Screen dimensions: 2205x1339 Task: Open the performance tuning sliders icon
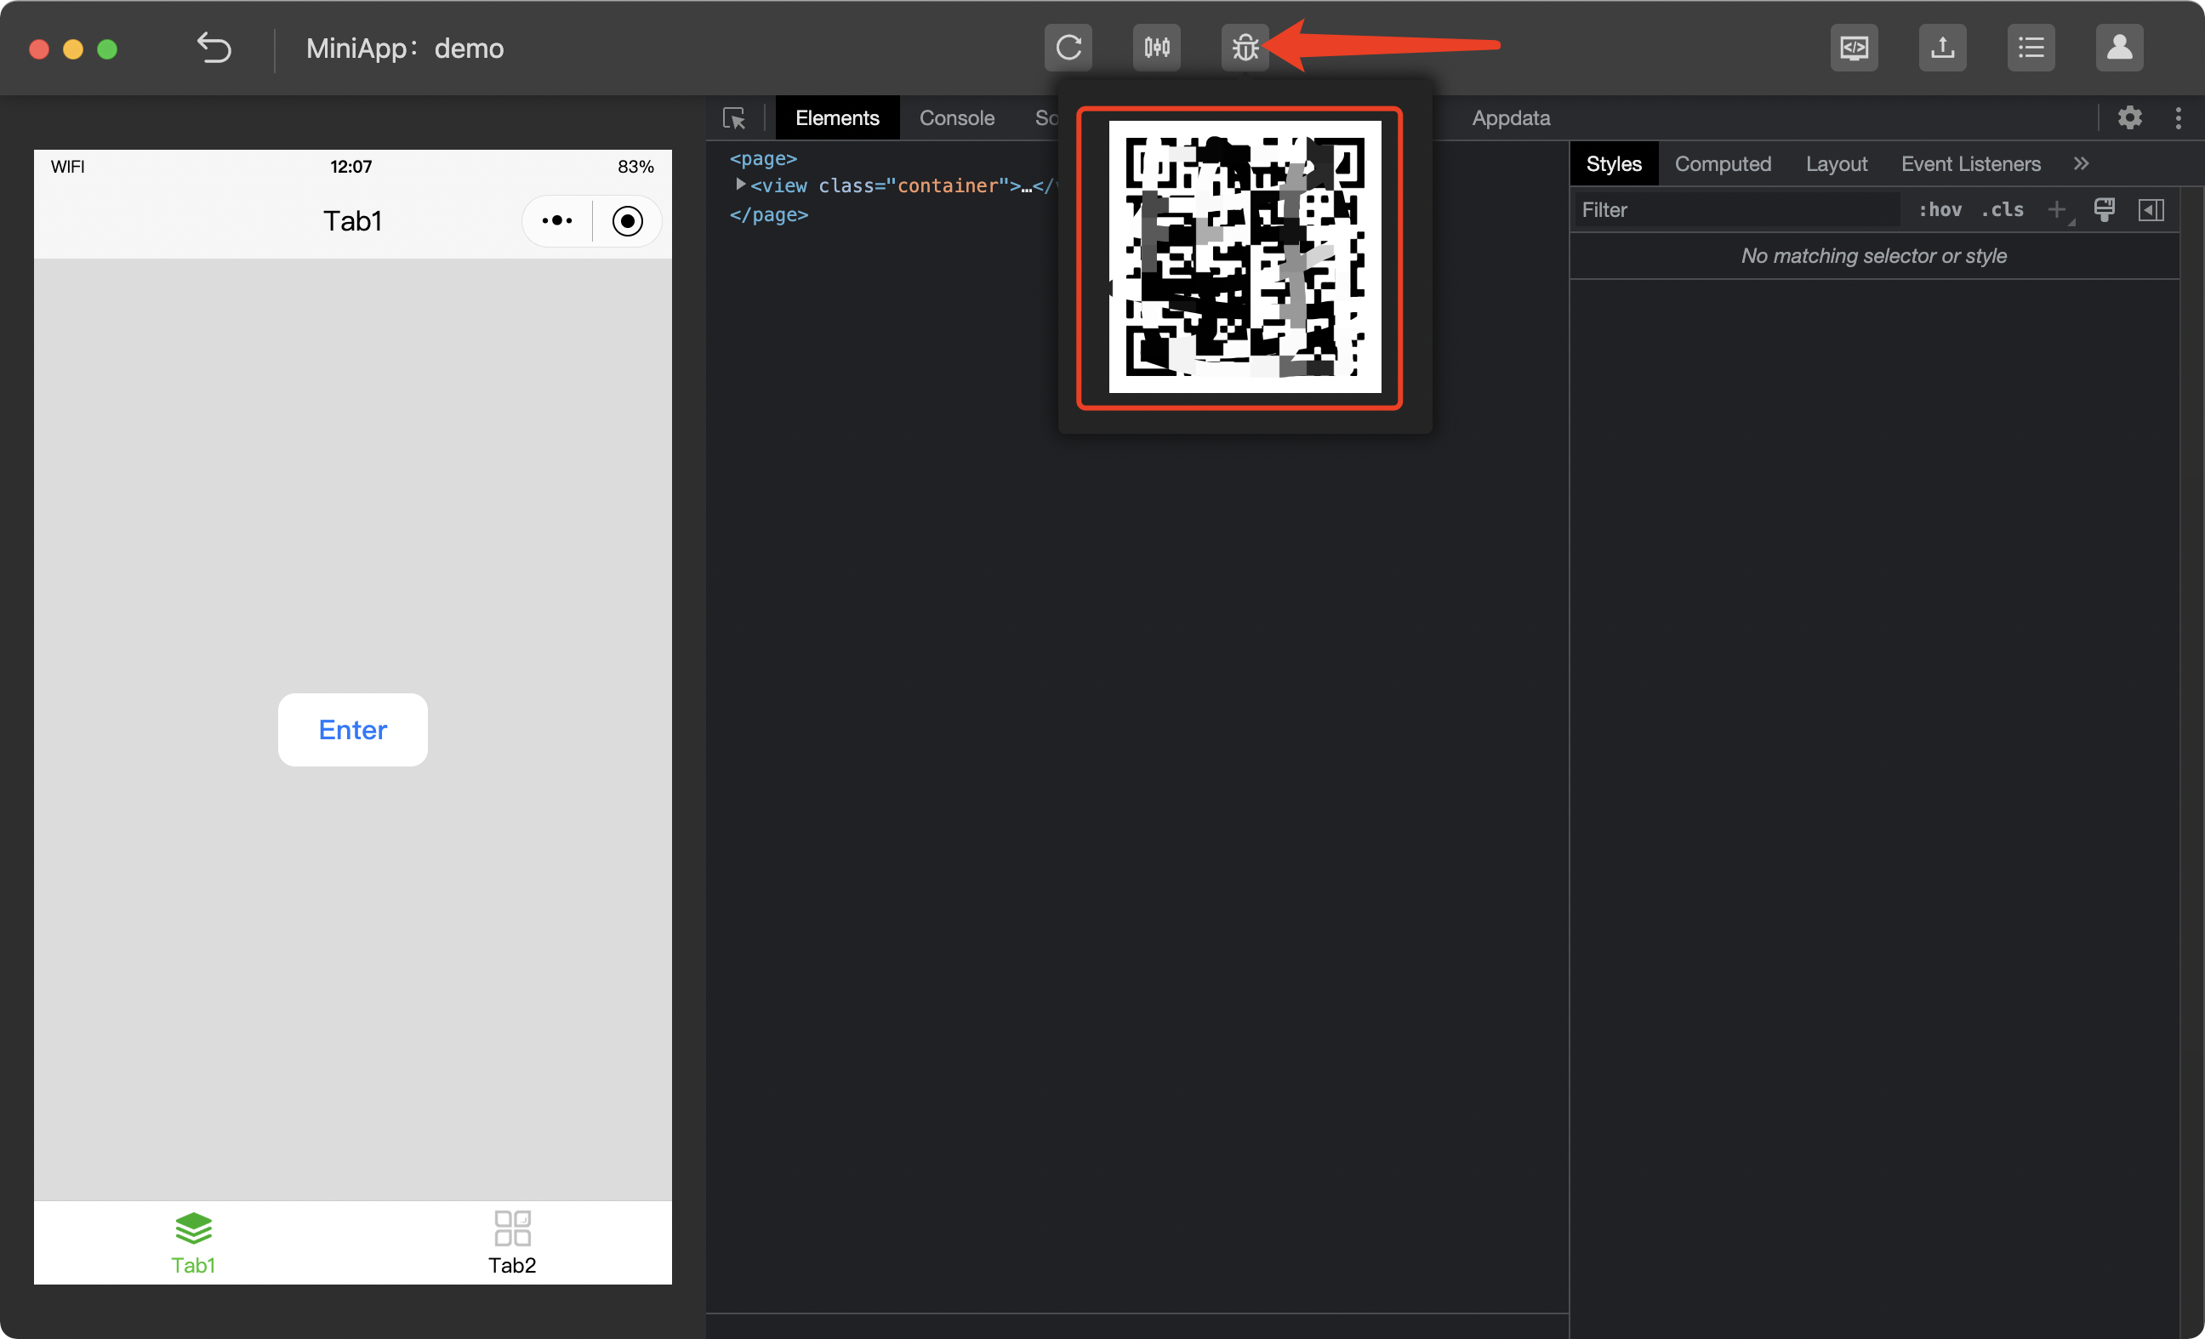point(1156,48)
